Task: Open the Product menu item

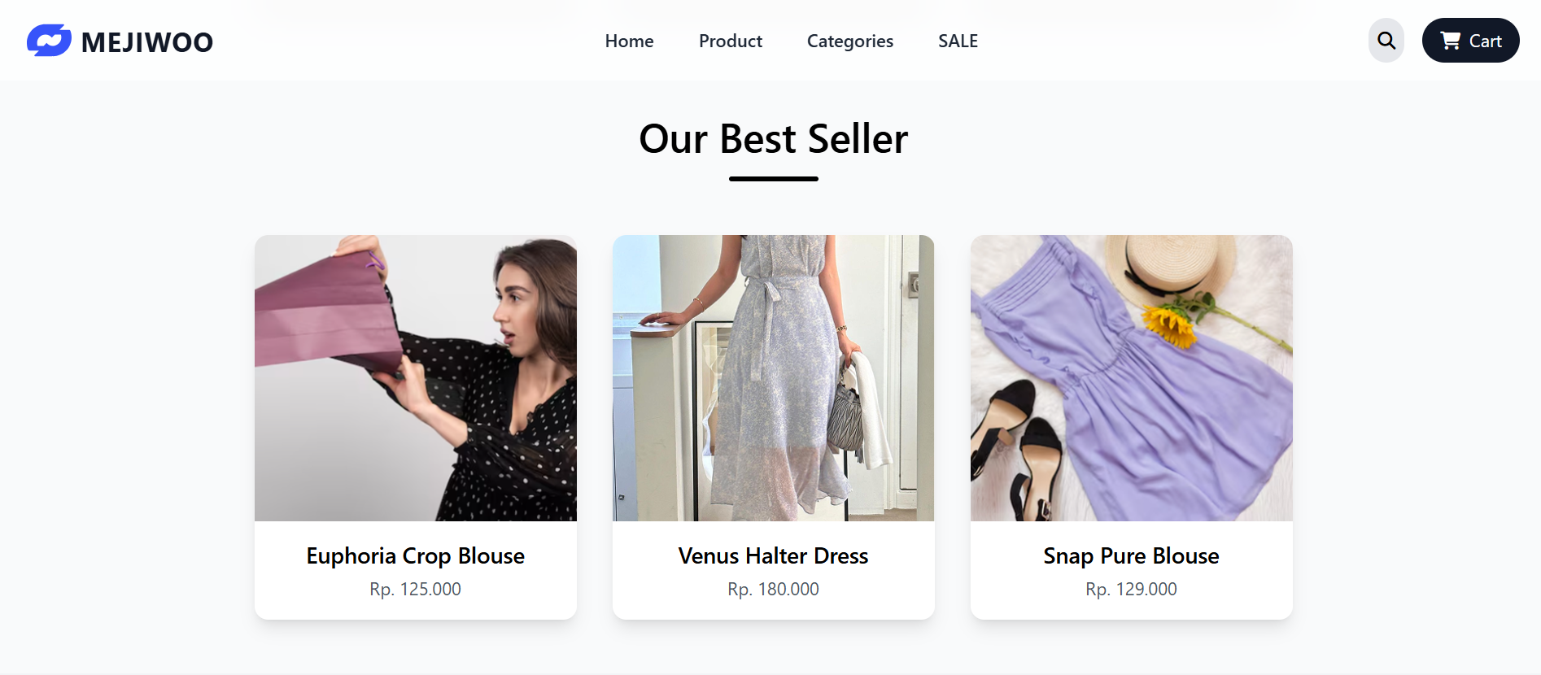Action: 730,41
